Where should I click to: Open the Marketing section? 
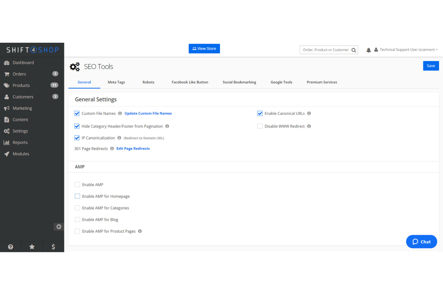pyautogui.click(x=22, y=108)
